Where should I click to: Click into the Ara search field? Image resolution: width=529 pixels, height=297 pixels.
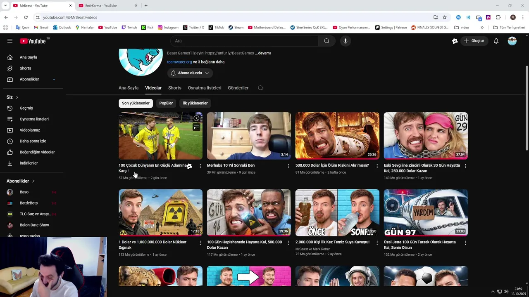244,41
